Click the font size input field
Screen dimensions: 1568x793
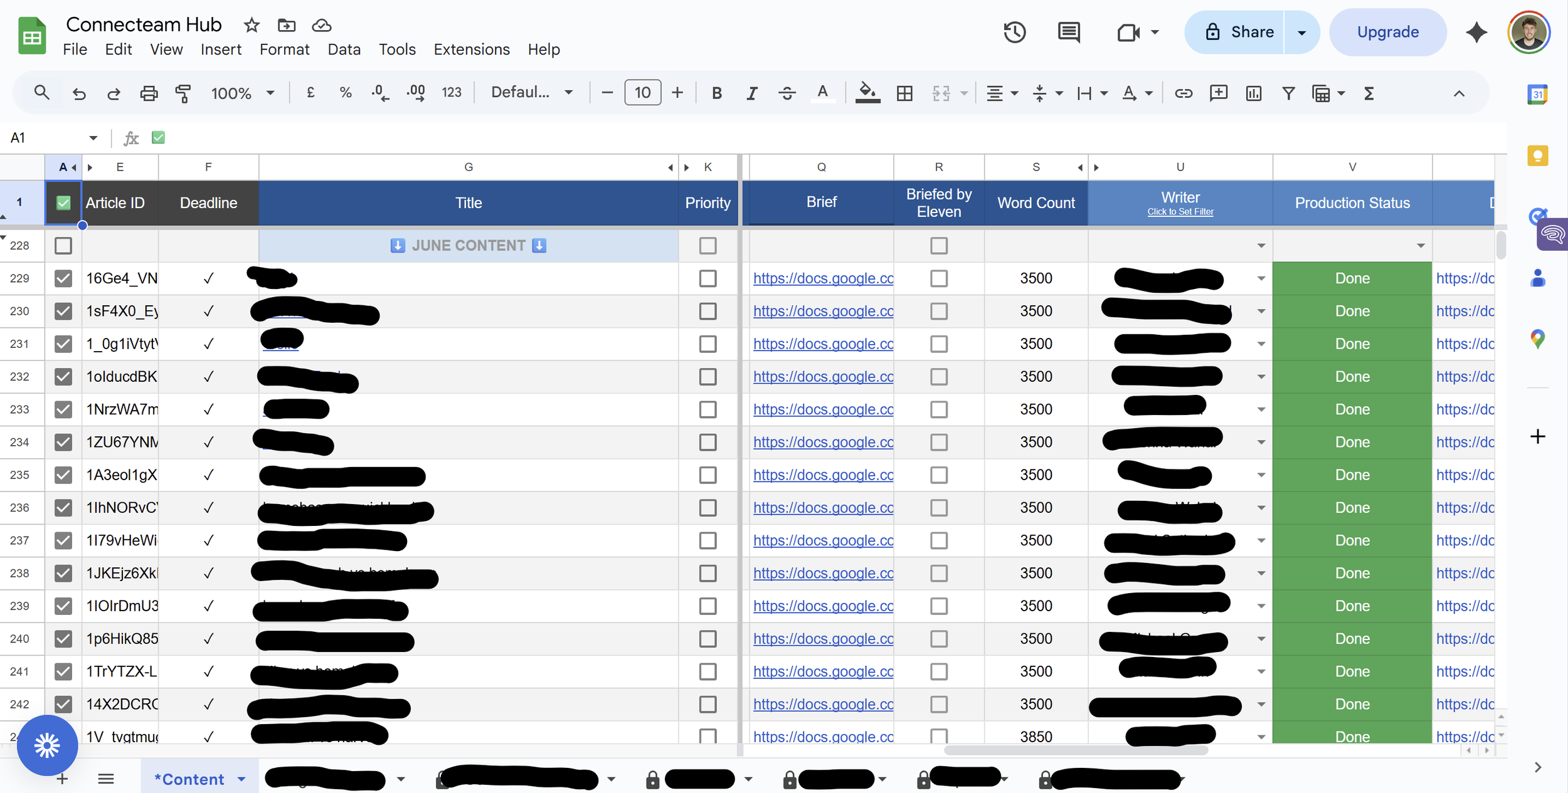tap(642, 93)
